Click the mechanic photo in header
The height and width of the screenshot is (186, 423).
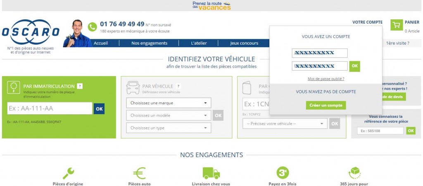coord(77,33)
